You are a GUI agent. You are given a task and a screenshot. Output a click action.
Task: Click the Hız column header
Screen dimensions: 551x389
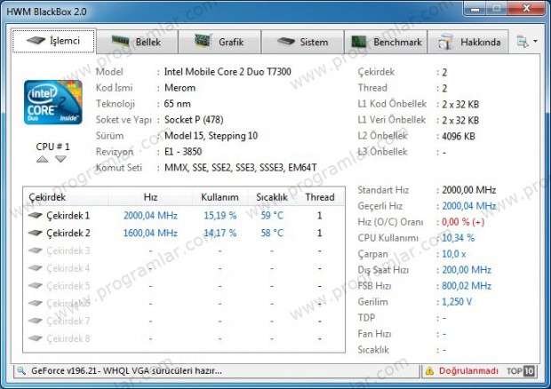coord(150,197)
